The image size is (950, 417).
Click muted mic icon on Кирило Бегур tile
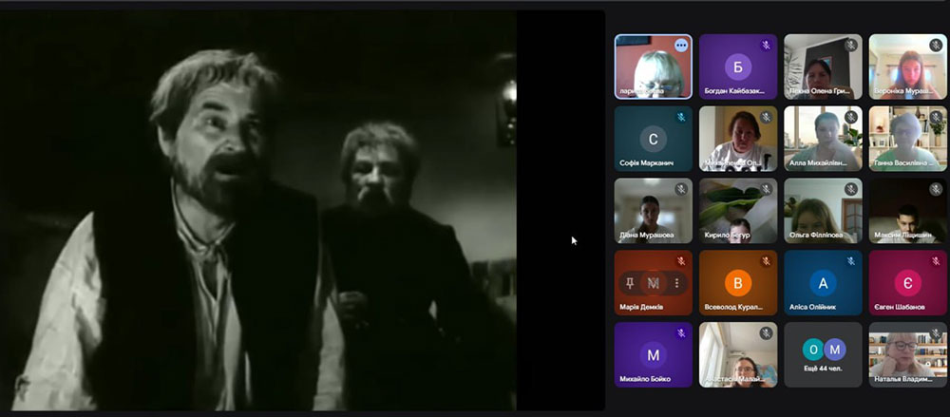point(766,189)
